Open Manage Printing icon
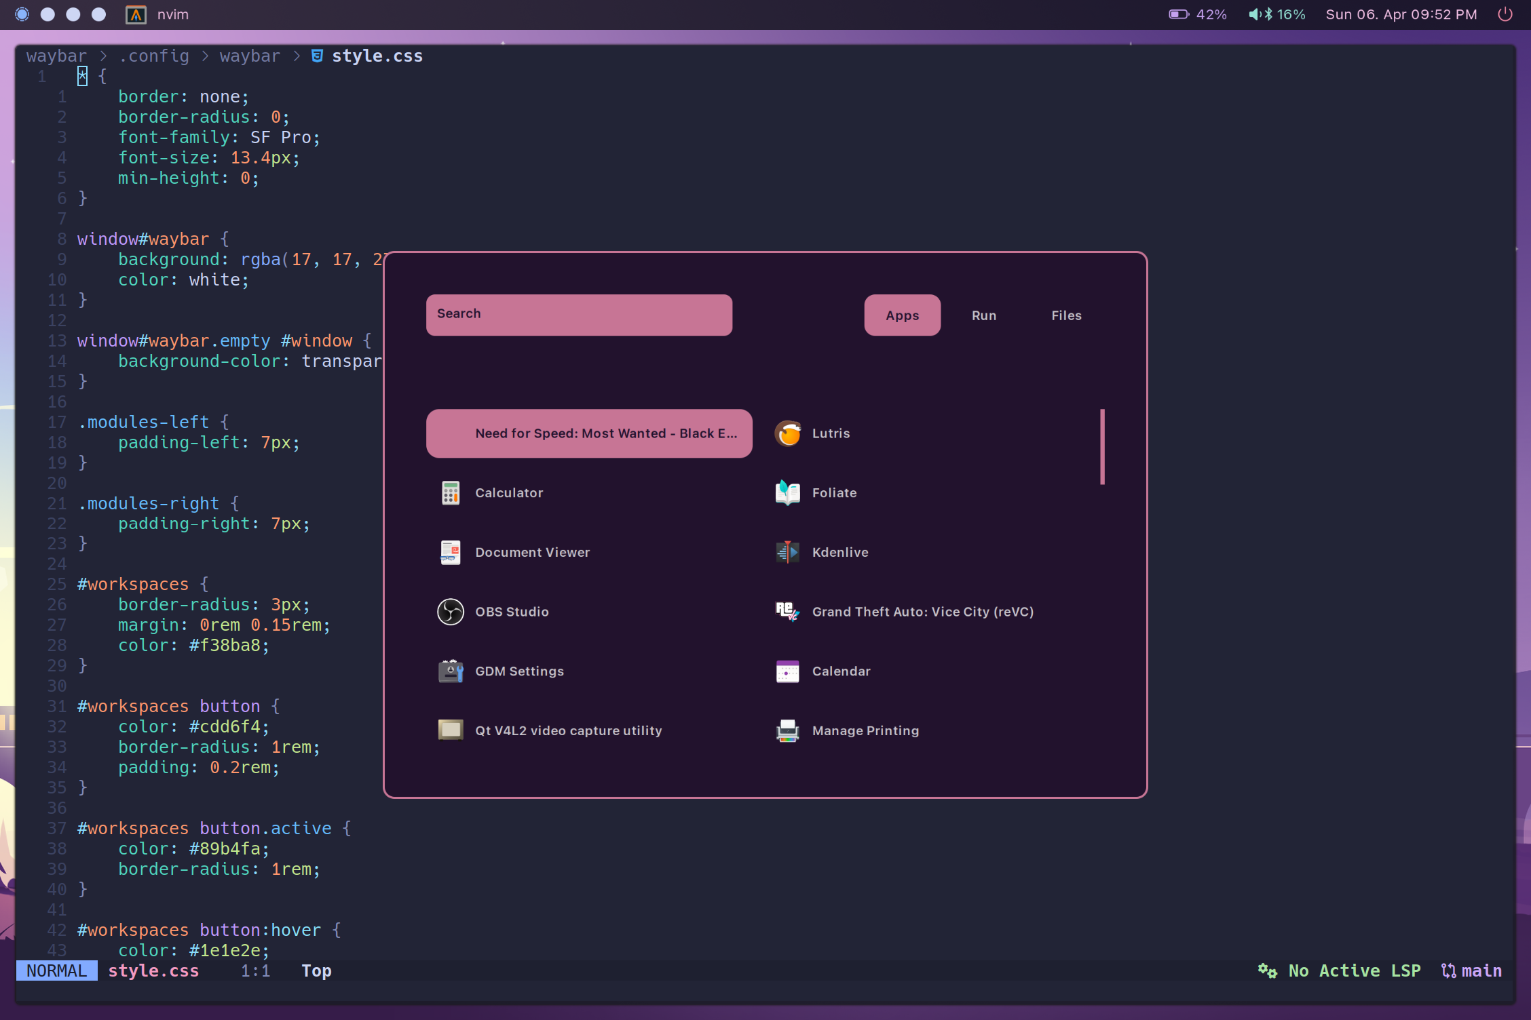Image resolution: width=1531 pixels, height=1020 pixels. (x=787, y=730)
